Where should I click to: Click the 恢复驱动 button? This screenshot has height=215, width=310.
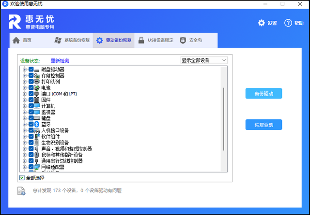(x=263, y=125)
